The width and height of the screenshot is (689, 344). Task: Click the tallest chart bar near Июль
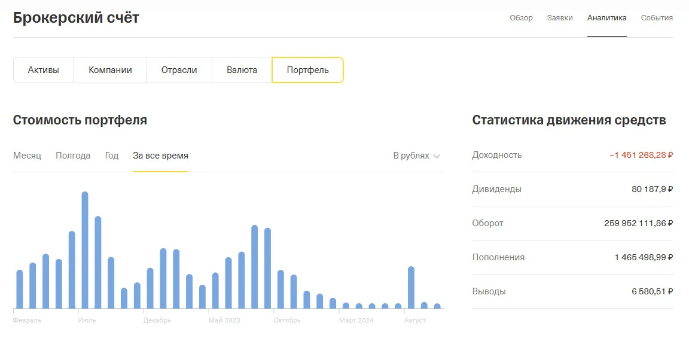(x=85, y=250)
